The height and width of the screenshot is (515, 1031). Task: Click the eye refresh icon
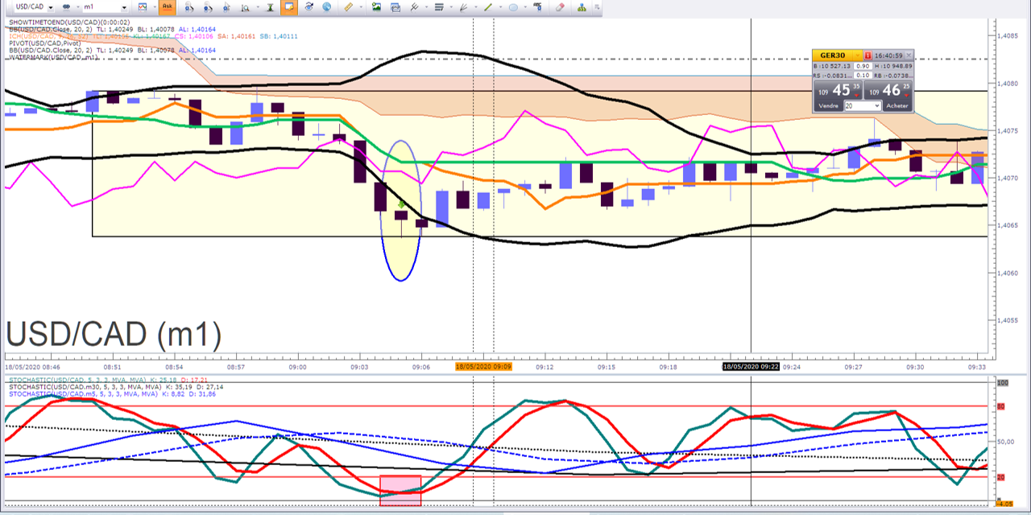click(308, 7)
